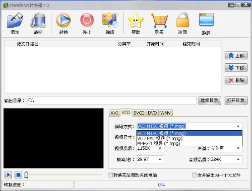Start conversion with the 转换 play icon
Screen dimensions: 252x191
pos(64,20)
